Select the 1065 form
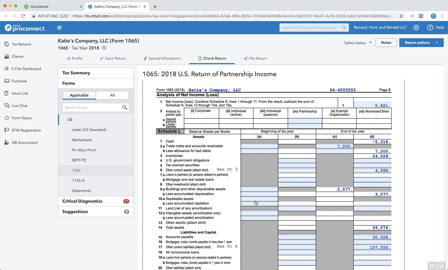This screenshot has width=448, height=270. click(76, 170)
